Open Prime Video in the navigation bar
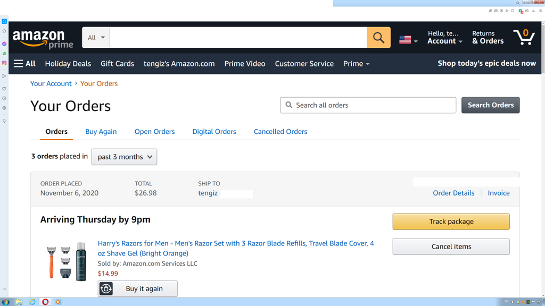This screenshot has width=545, height=306. click(245, 64)
